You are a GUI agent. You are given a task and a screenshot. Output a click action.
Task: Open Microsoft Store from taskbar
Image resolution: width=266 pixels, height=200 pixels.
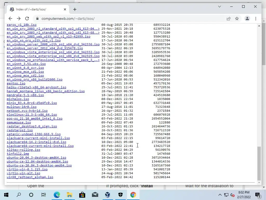pyautogui.click(x=82, y=195)
